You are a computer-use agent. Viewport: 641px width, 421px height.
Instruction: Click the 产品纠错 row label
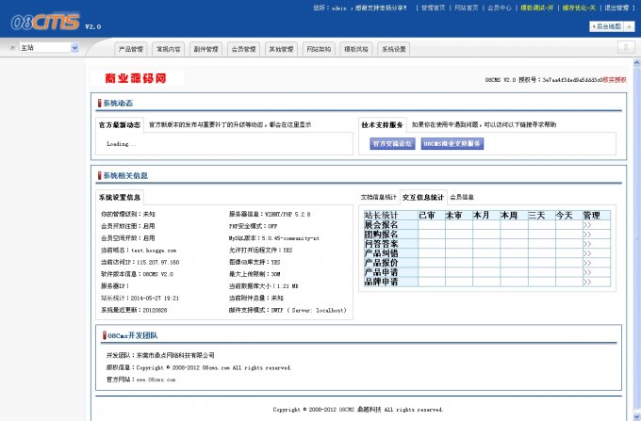point(381,253)
